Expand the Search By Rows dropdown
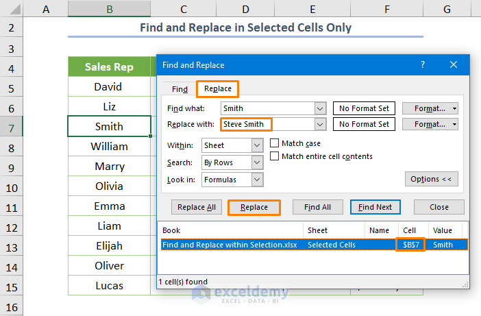 point(257,162)
